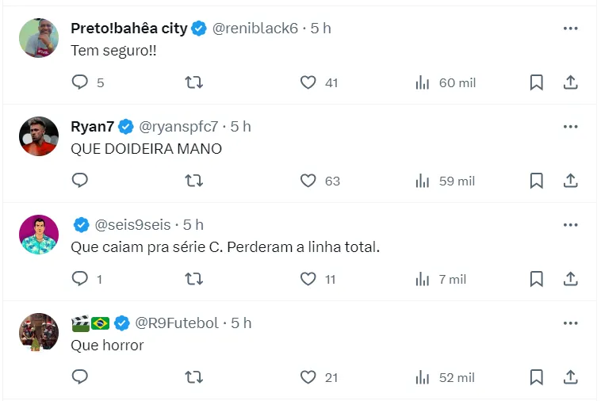Click the Preto!bahêa city display name
The height and width of the screenshot is (401, 601).
coord(128,29)
